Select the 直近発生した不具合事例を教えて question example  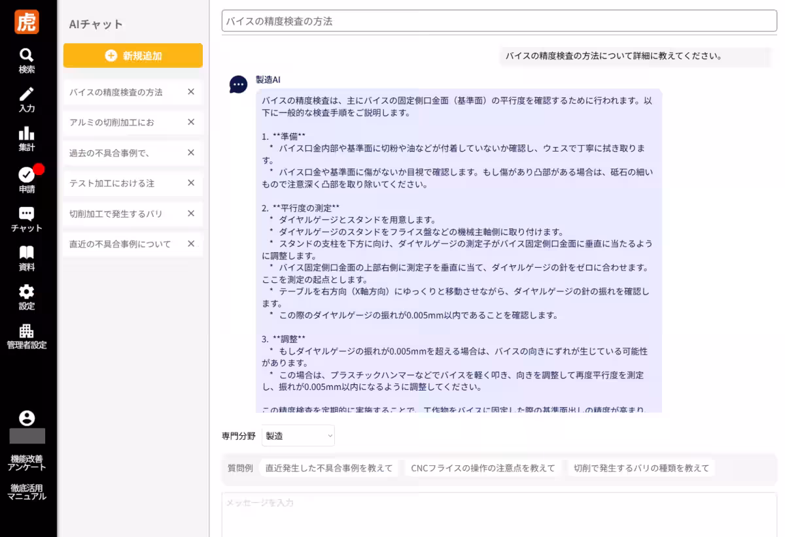pos(329,468)
